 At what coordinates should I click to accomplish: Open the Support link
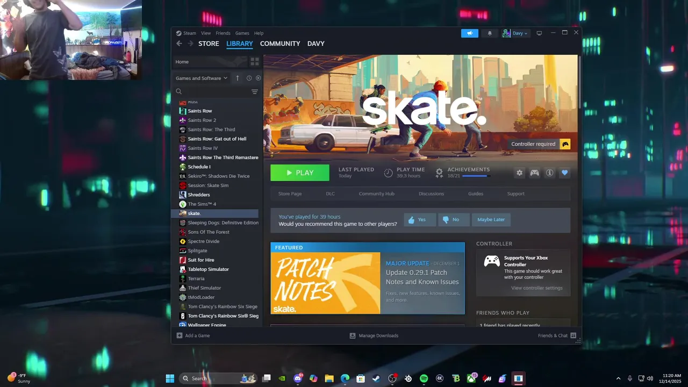pyautogui.click(x=515, y=193)
